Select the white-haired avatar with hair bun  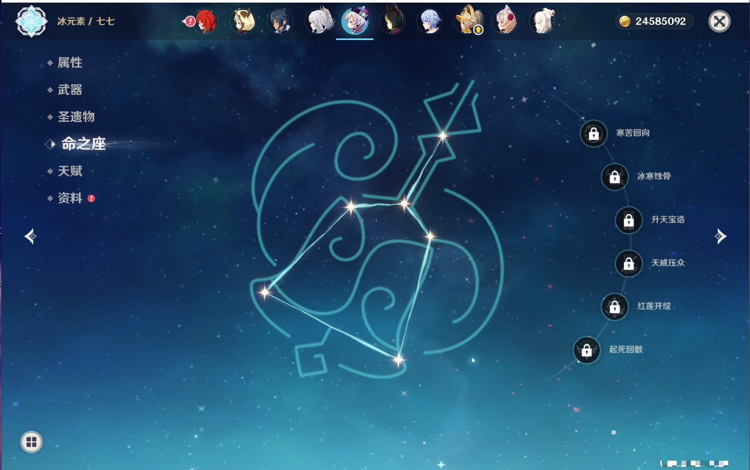(542, 21)
